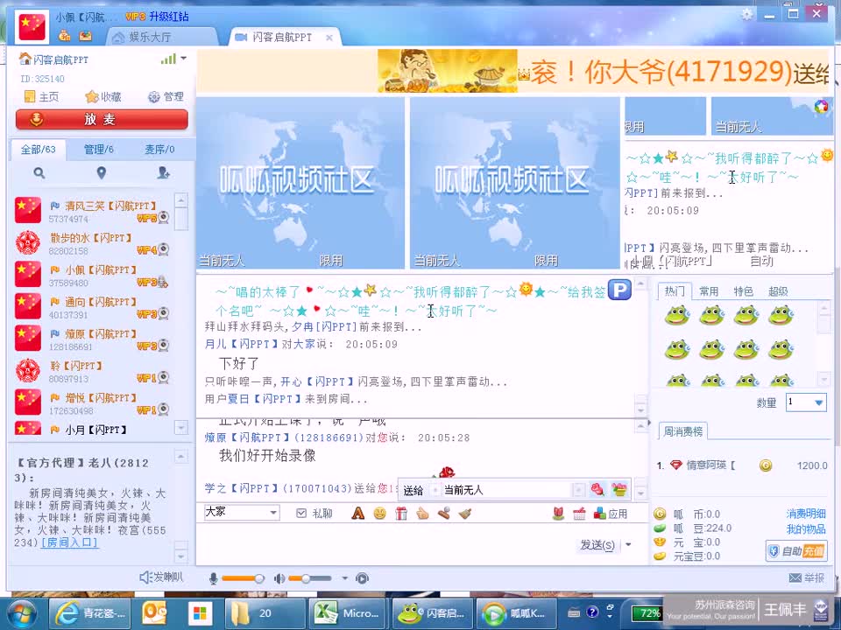The height and width of the screenshot is (630, 841).
Task: Open the emoticon smiley picker
Action: tap(379, 514)
